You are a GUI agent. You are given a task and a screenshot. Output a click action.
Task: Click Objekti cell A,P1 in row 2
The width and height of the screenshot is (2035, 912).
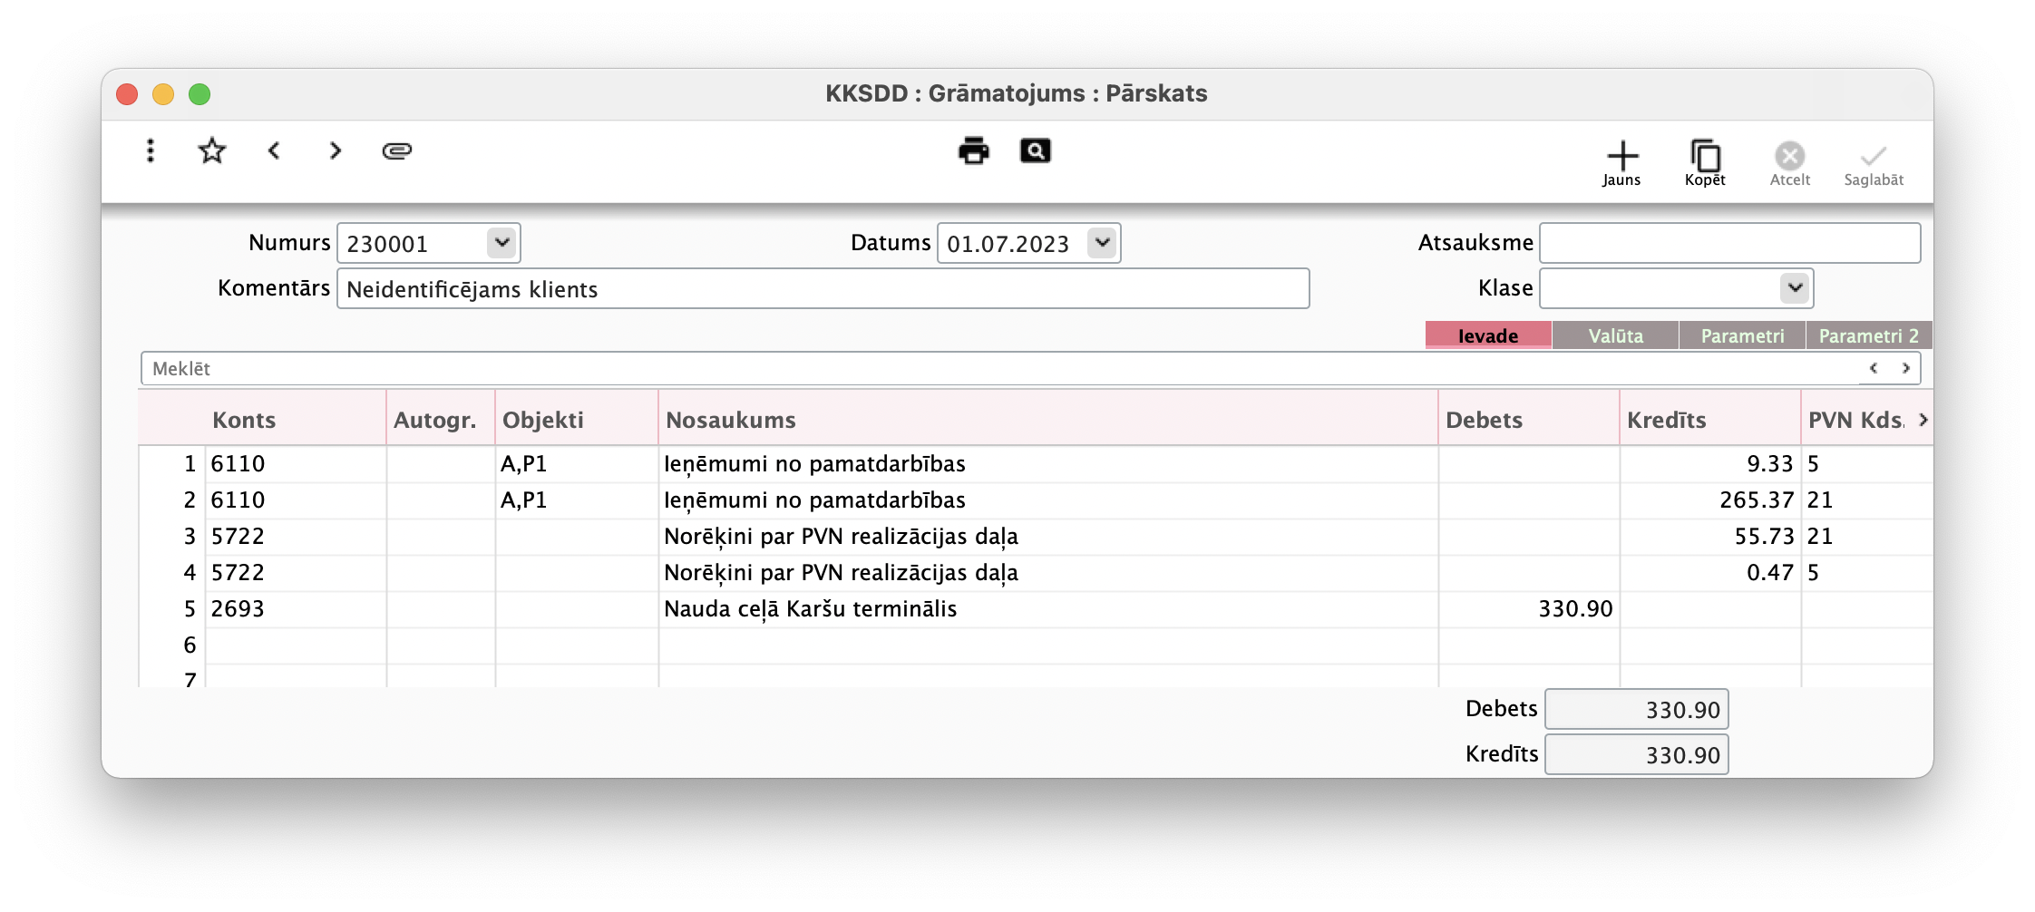(x=577, y=500)
